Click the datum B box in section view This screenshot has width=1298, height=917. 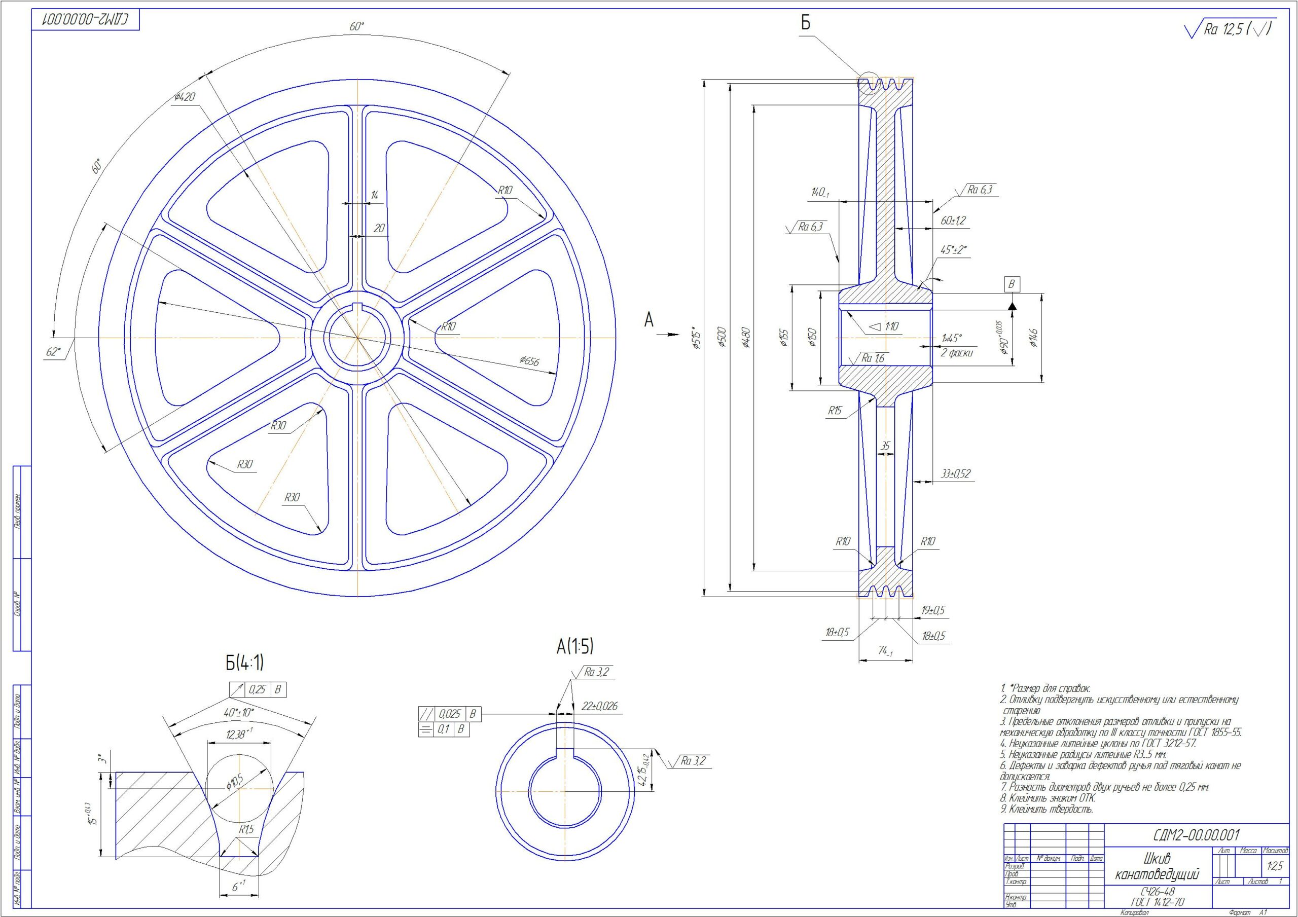pos(1013,284)
